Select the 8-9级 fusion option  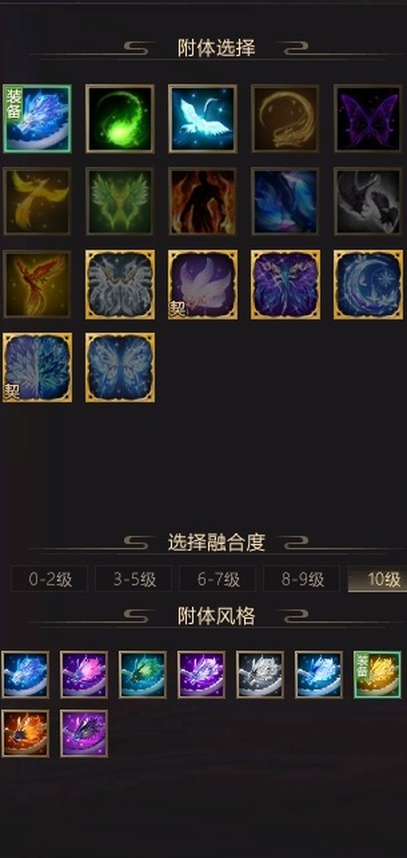[x=302, y=579]
